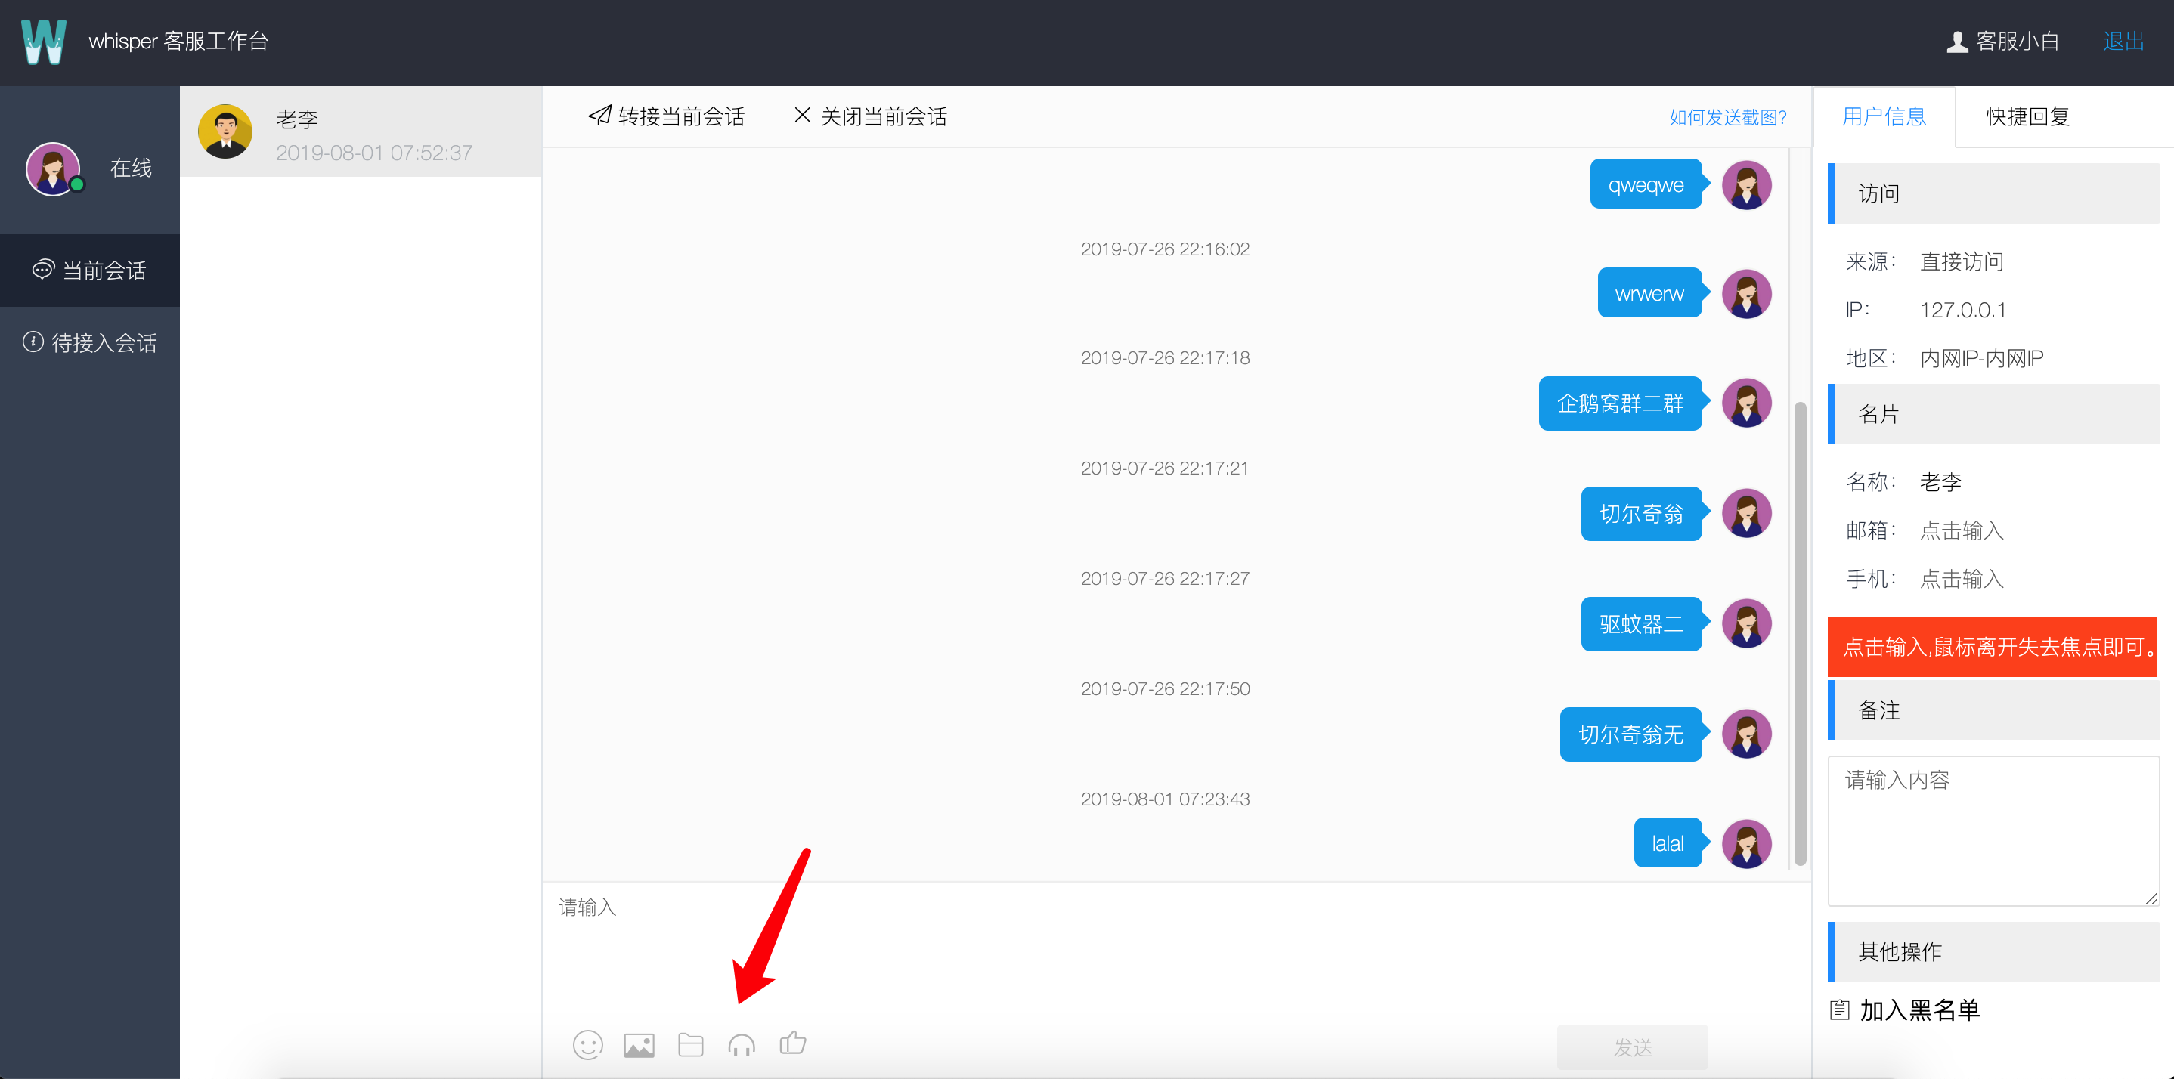Open the 当前会话 menu
This screenshot has height=1079, width=2174.
click(x=89, y=270)
